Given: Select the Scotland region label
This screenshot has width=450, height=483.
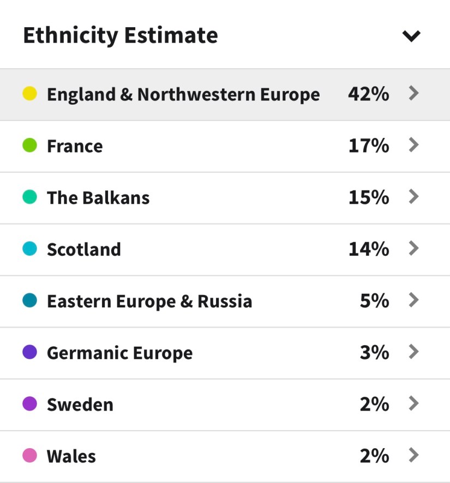Looking at the screenshot, I should pos(84,250).
